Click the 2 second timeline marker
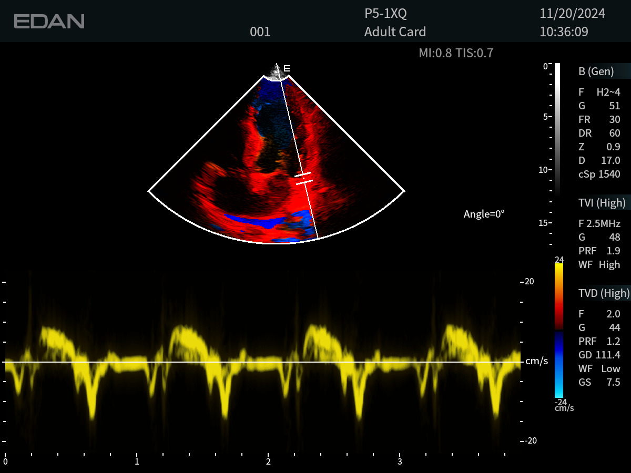Image resolution: width=631 pixels, height=473 pixels. pos(268,461)
